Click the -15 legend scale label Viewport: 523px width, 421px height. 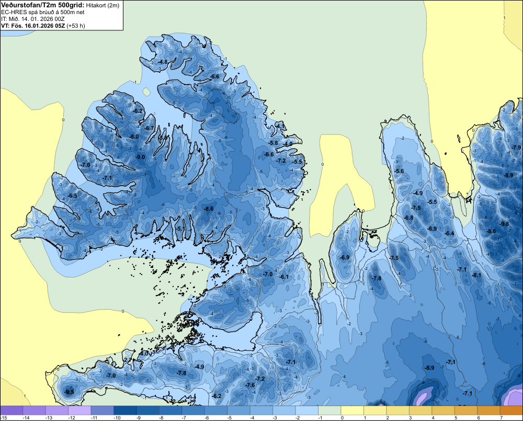pyautogui.click(x=4, y=418)
